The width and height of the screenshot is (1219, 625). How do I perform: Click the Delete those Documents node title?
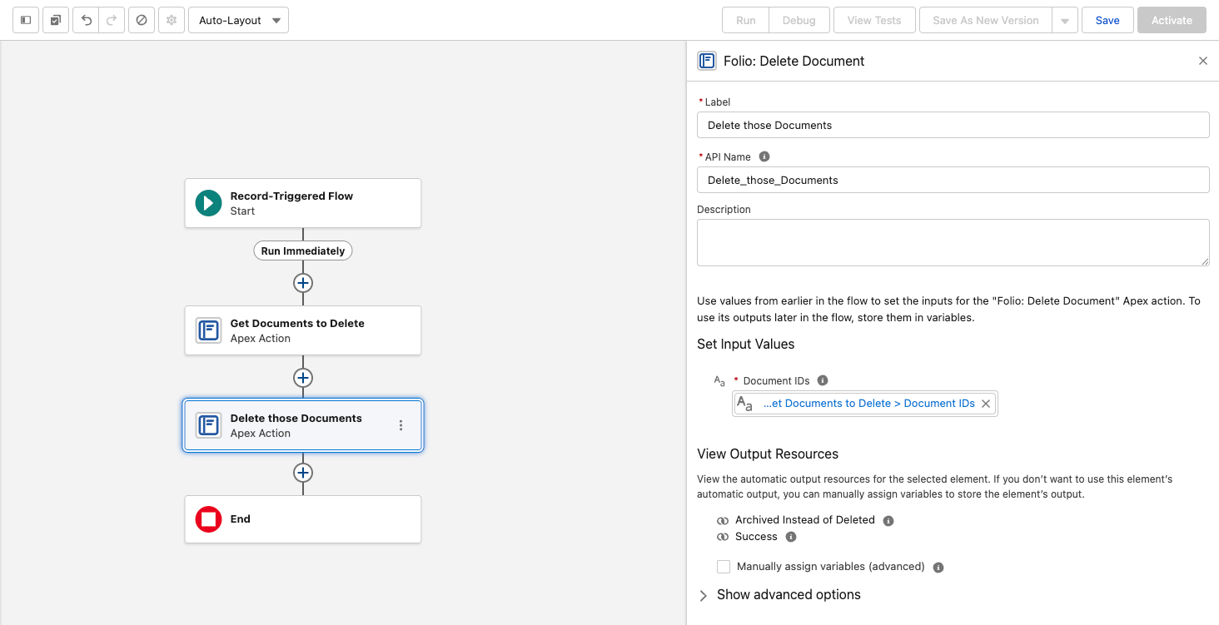coord(296,418)
